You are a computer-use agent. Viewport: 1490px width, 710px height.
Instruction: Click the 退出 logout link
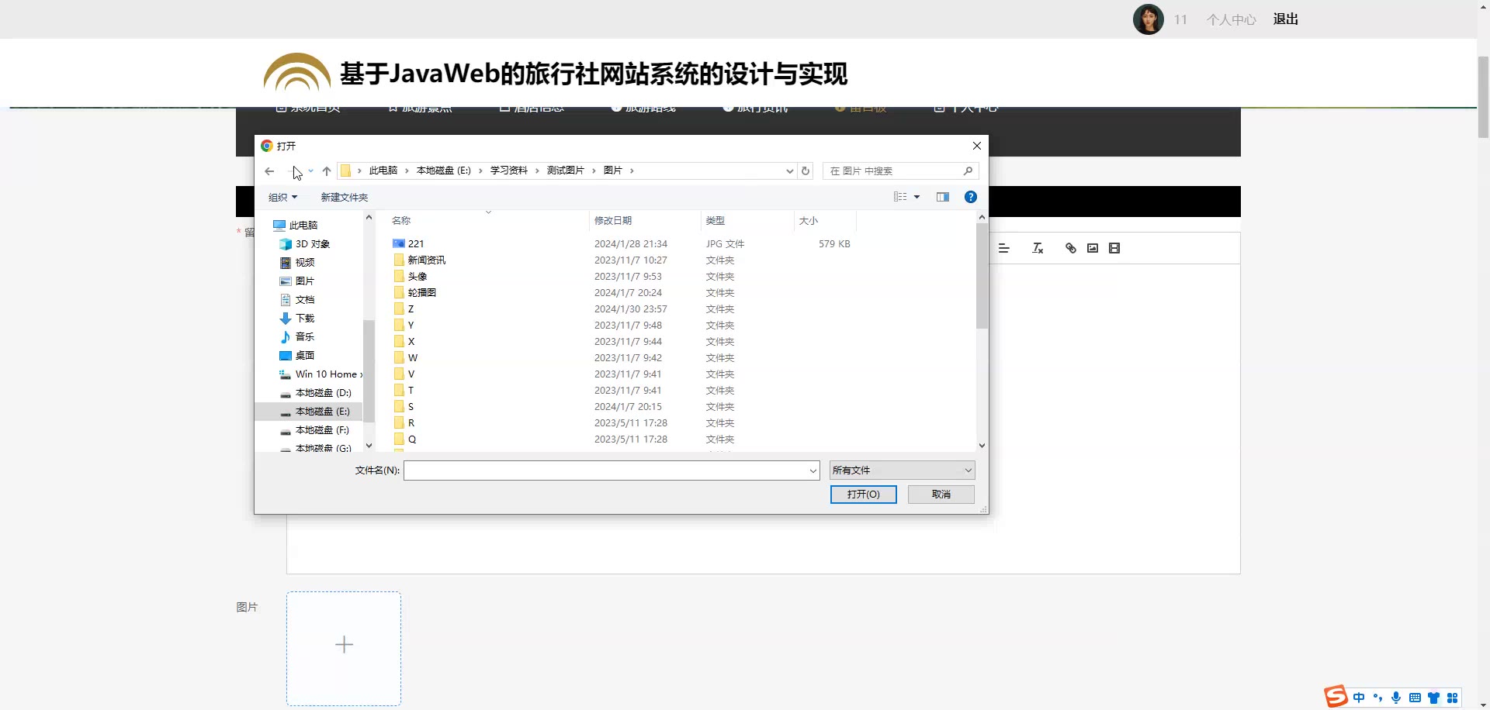click(x=1286, y=19)
